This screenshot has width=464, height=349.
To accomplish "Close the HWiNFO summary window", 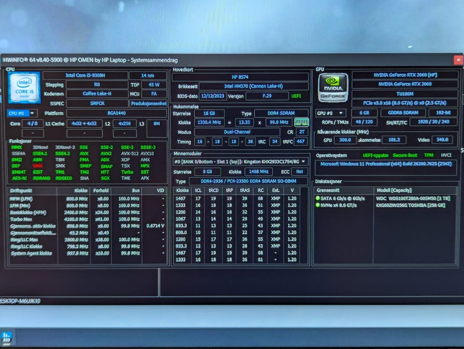I will pyautogui.click(x=458, y=60).
